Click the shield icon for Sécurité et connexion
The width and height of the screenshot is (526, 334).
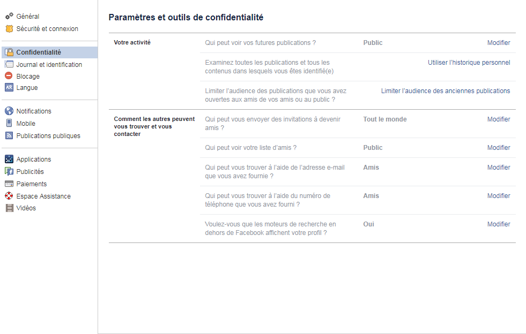9,29
